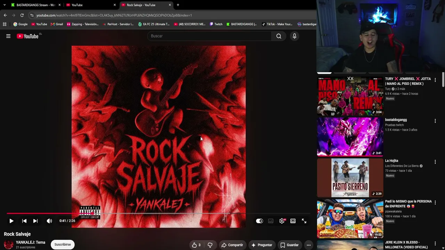The width and height of the screenshot is (445, 250).
Task: Open options for La Hojita video
Action: [435, 162]
